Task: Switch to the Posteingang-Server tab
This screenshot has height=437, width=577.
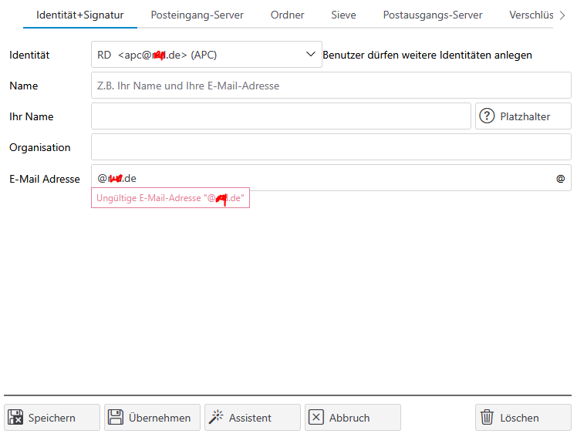Action: [x=197, y=15]
